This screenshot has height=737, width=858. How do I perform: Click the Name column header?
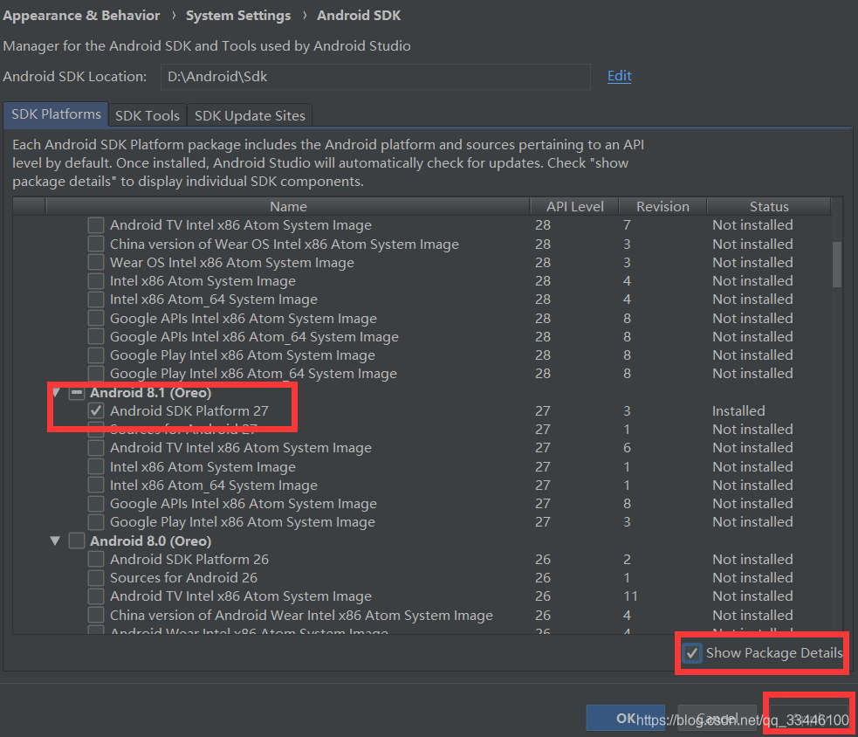click(x=288, y=206)
